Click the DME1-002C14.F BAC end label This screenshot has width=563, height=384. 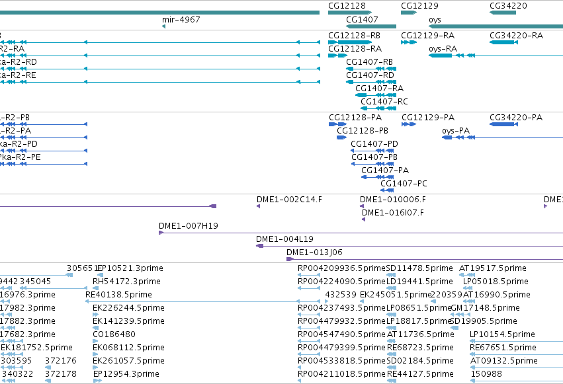pos(289,200)
